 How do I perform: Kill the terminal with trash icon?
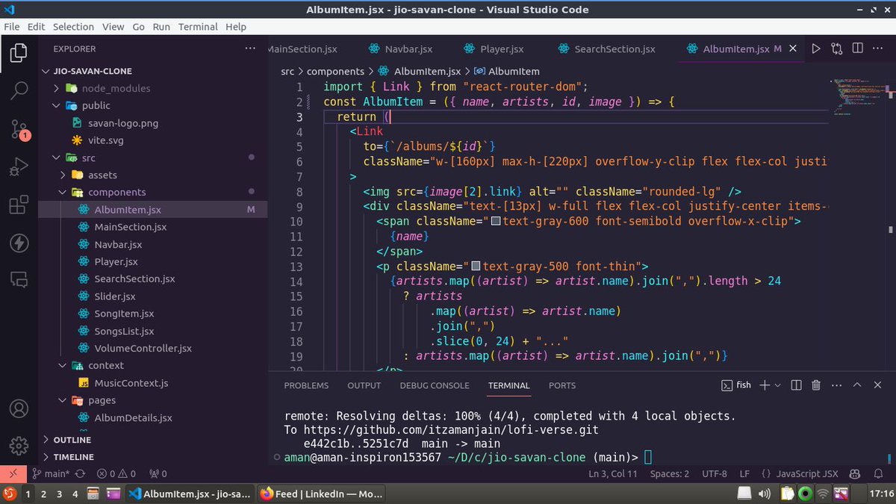point(816,385)
